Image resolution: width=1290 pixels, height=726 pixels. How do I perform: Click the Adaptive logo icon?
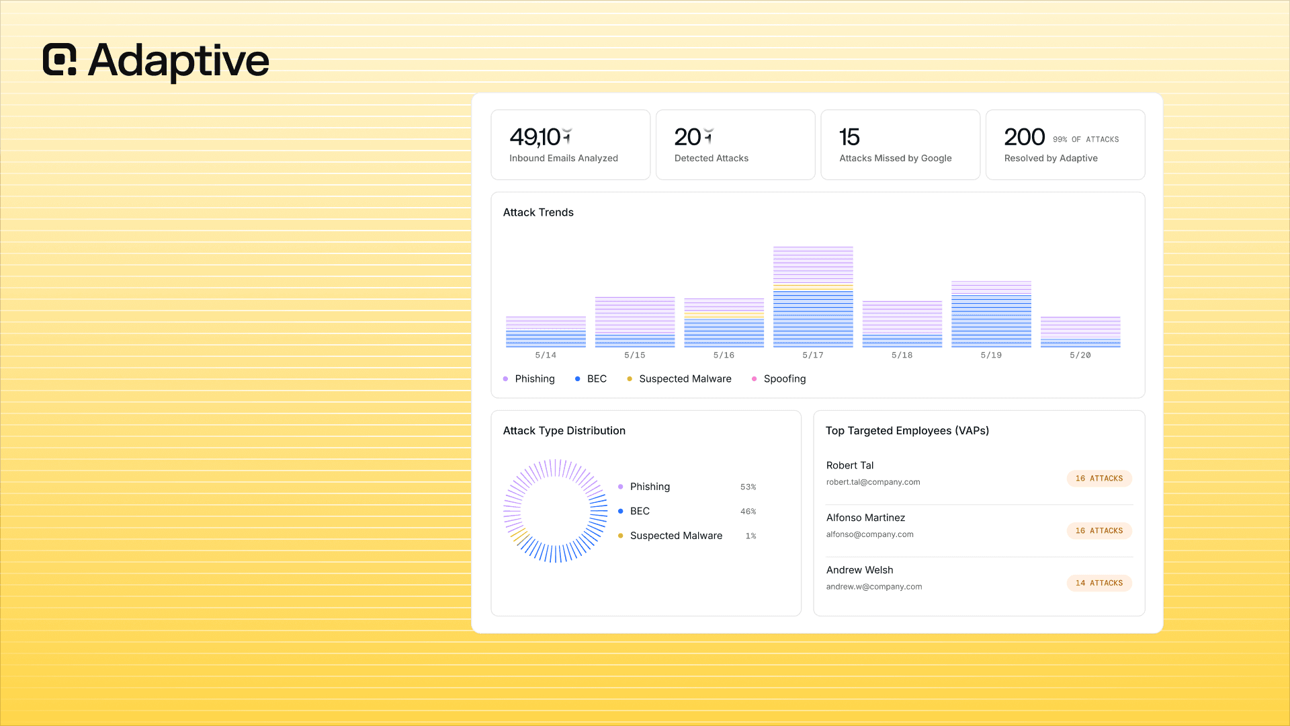point(59,59)
